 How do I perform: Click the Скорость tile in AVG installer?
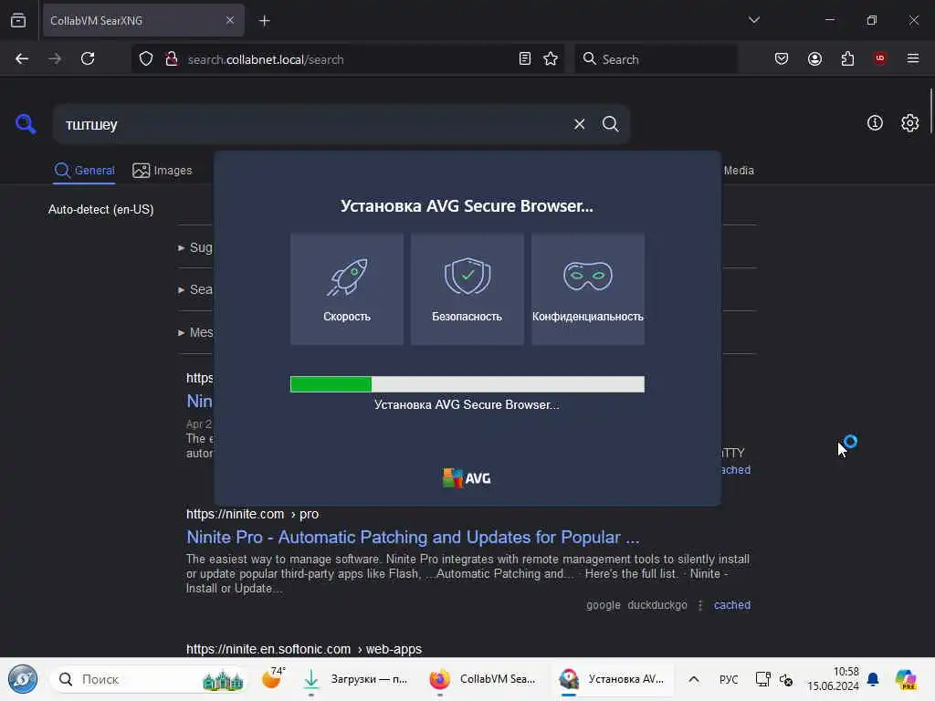(346, 289)
